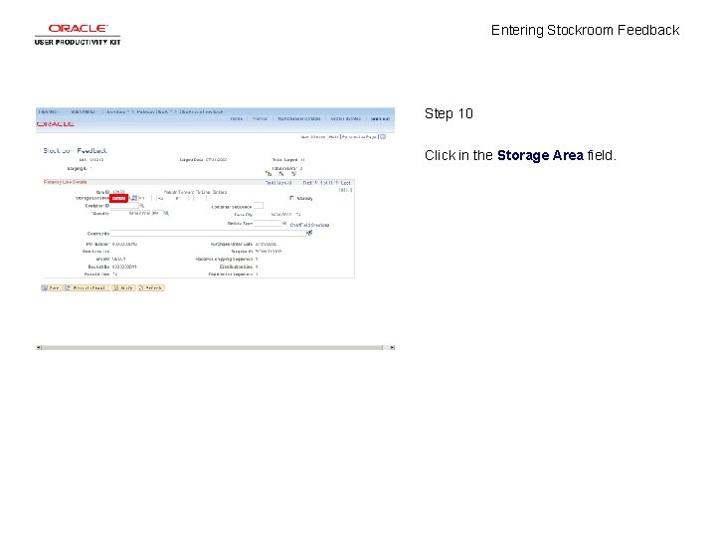Viewport: 716px width, 537px height.
Task: Click in the Comments text field
Action: tap(208, 234)
